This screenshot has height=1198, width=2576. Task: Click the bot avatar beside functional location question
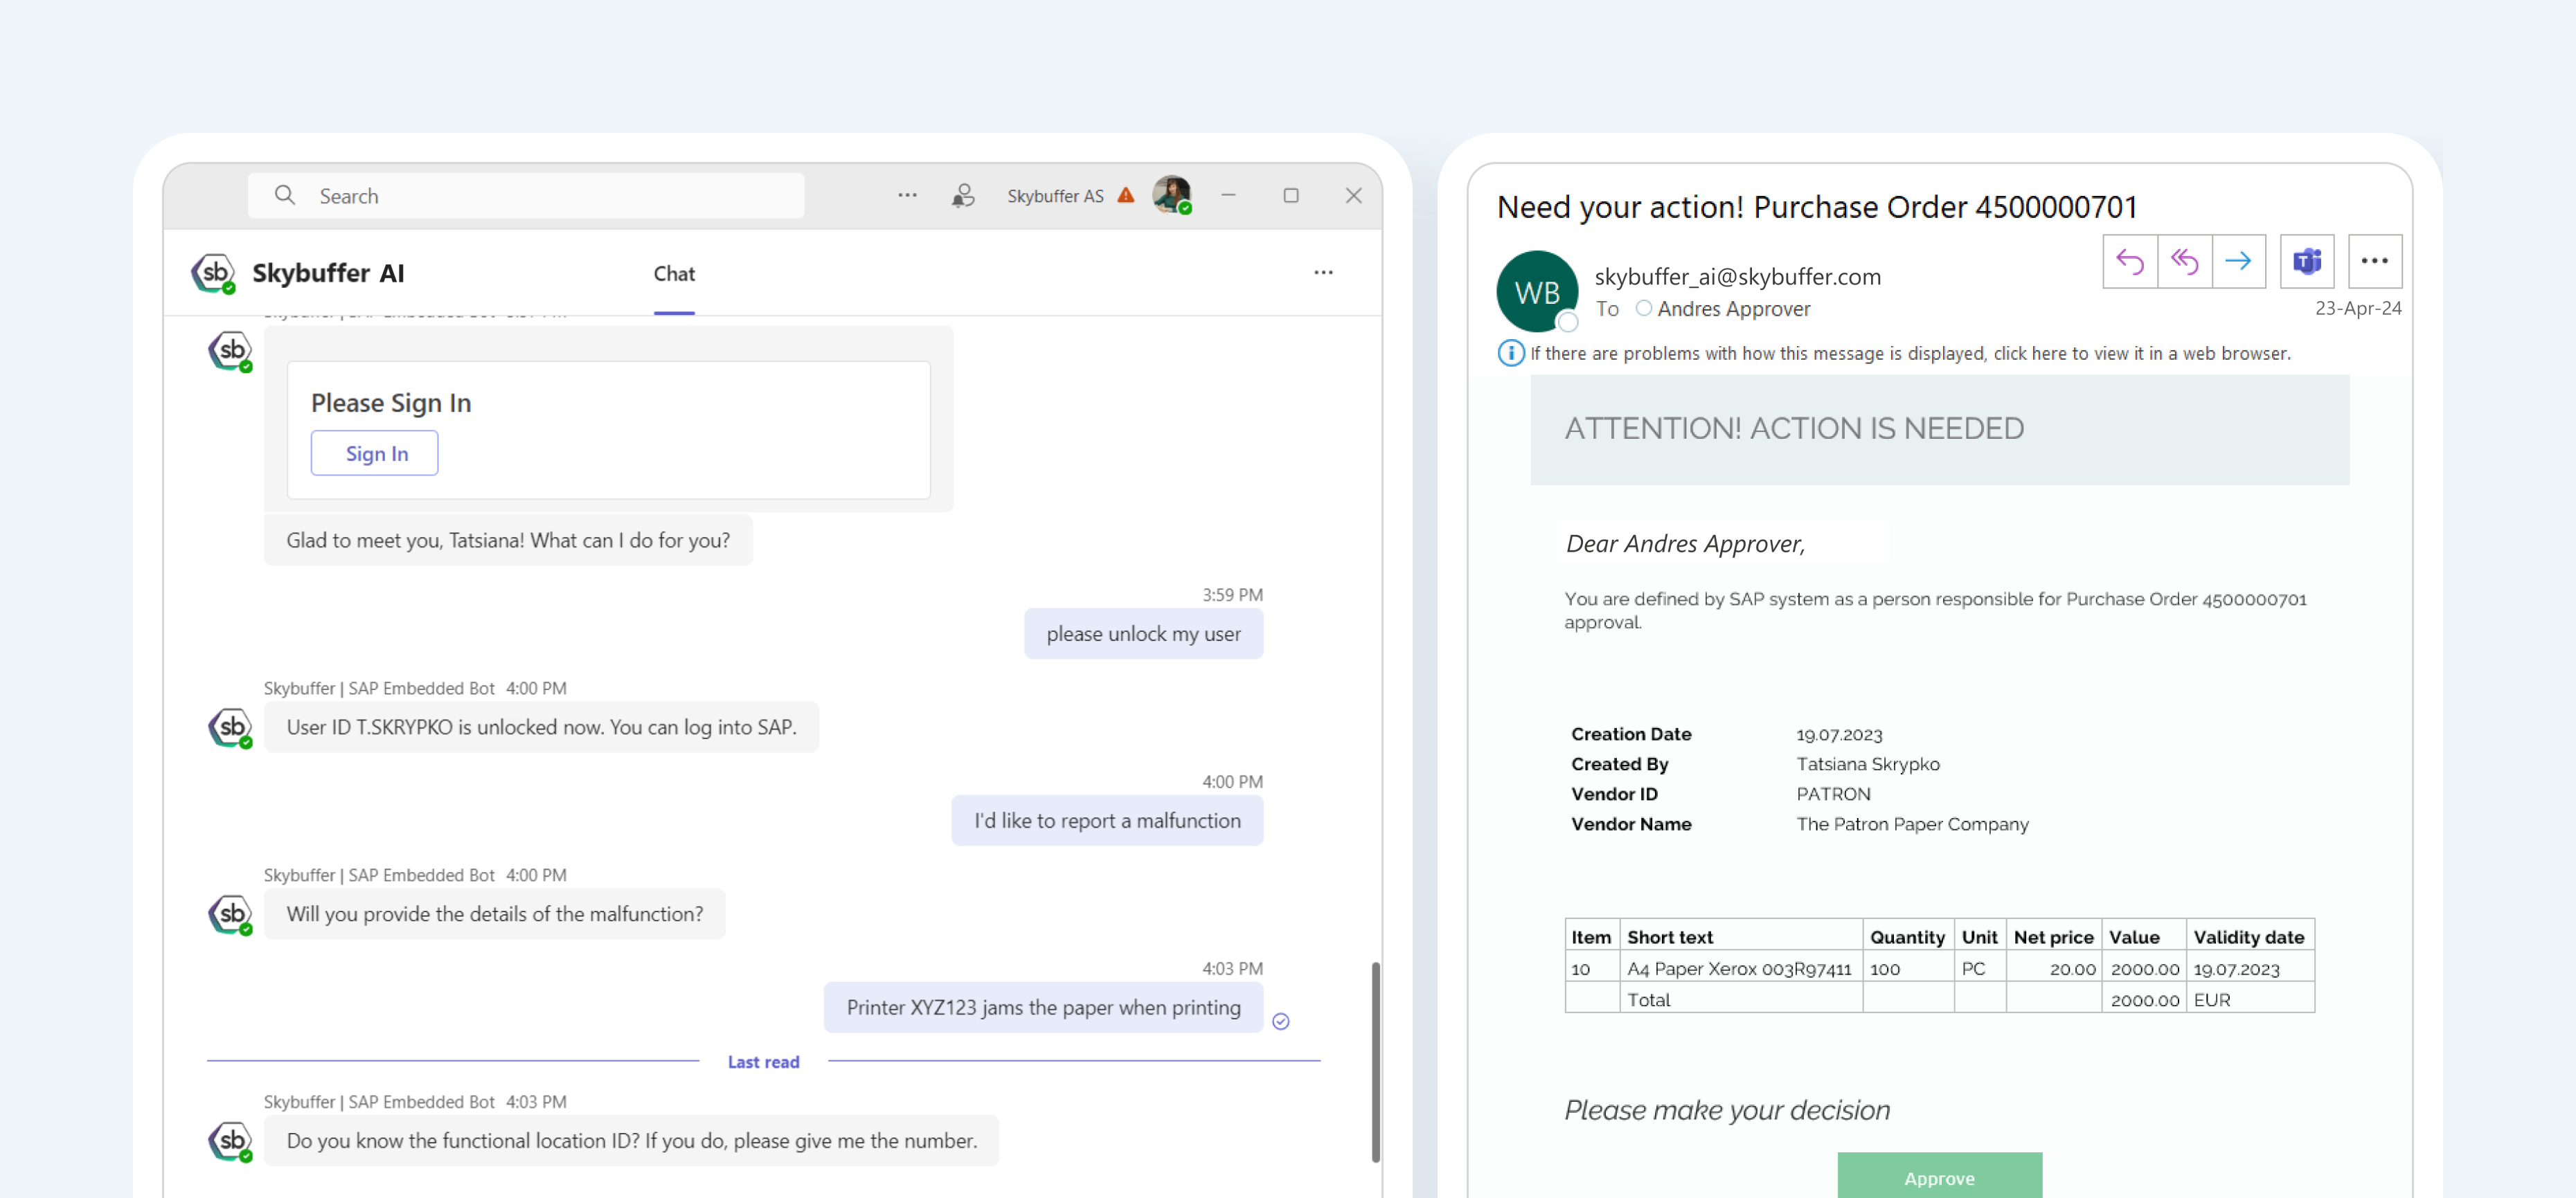tap(231, 1141)
